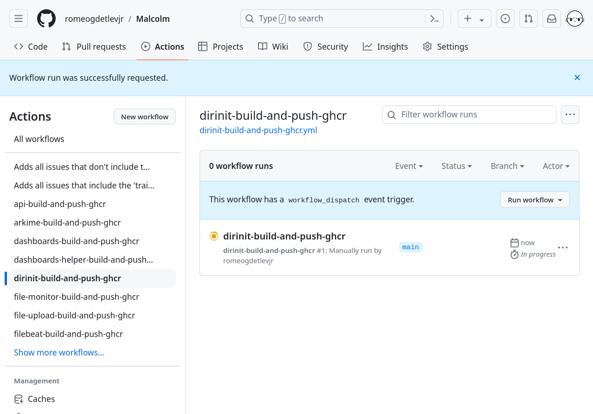Open the user avatar menu
Image resolution: width=593 pixels, height=414 pixels.
click(x=575, y=19)
